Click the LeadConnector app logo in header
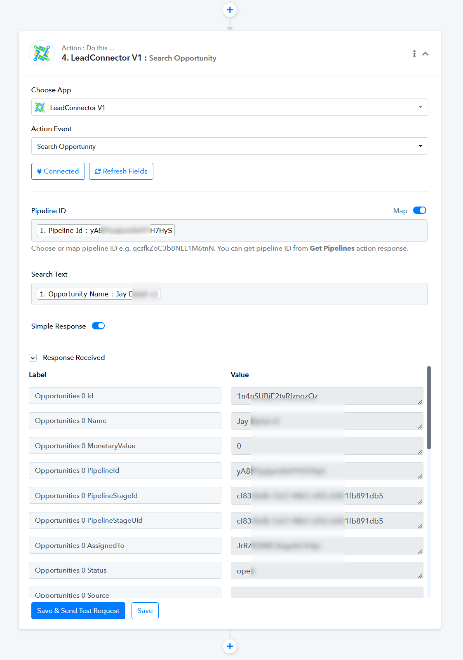Screen dimensions: 463x660 click(x=42, y=53)
